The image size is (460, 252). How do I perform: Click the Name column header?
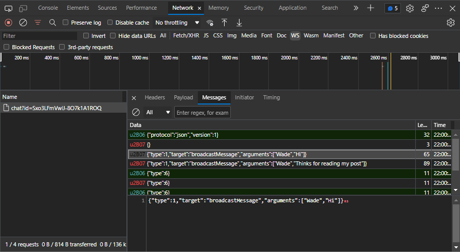pyautogui.click(x=62, y=97)
